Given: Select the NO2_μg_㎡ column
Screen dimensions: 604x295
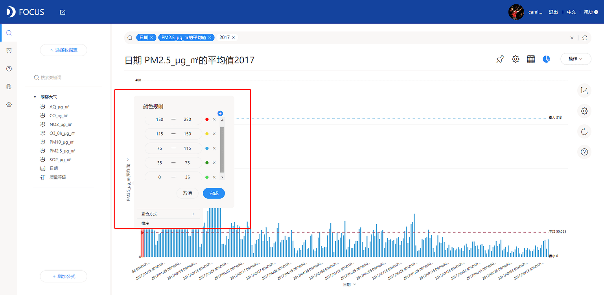Looking at the screenshot, I should (61, 125).
